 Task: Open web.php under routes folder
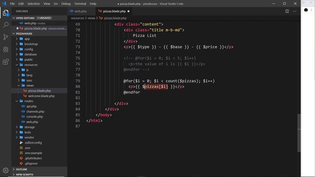point(39,122)
